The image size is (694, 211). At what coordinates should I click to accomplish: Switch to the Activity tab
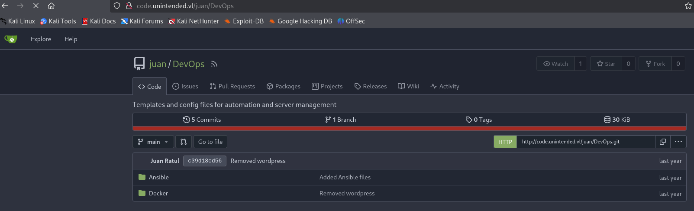coord(445,86)
